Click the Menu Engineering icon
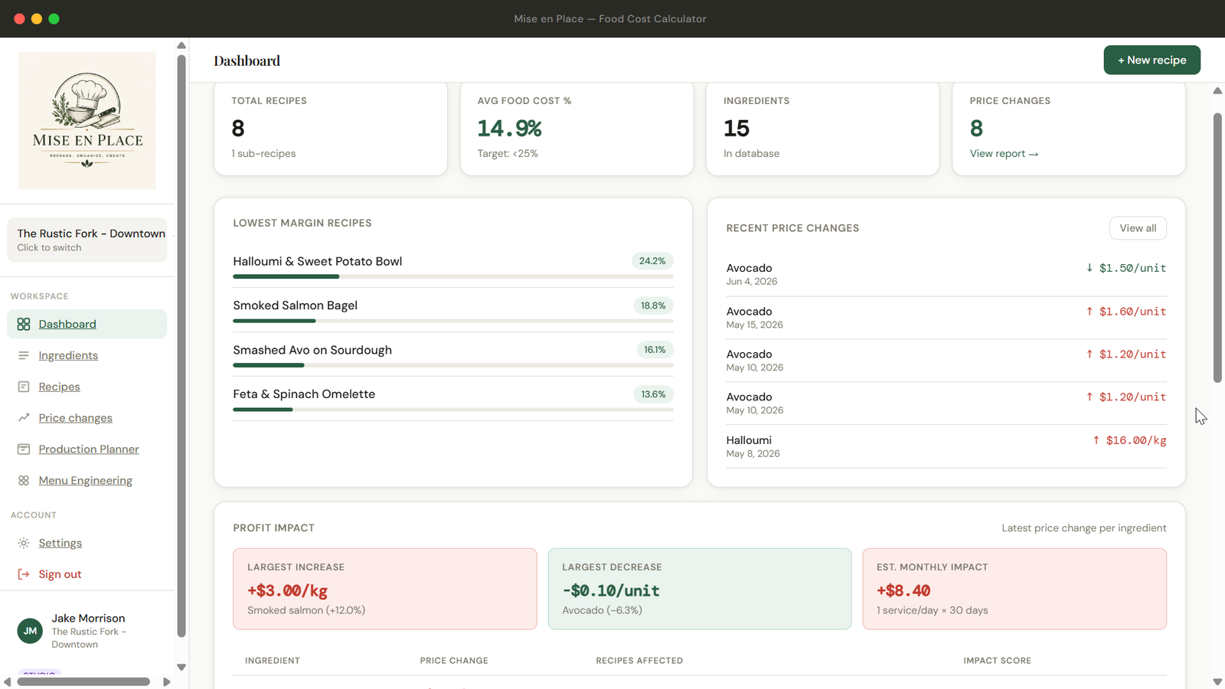Viewport: 1225px width, 689px height. tap(24, 481)
